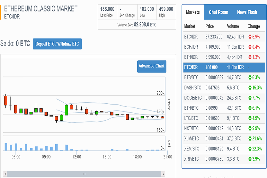The image size is (267, 178).
Task: Open the Markets tab
Action: (193, 12)
